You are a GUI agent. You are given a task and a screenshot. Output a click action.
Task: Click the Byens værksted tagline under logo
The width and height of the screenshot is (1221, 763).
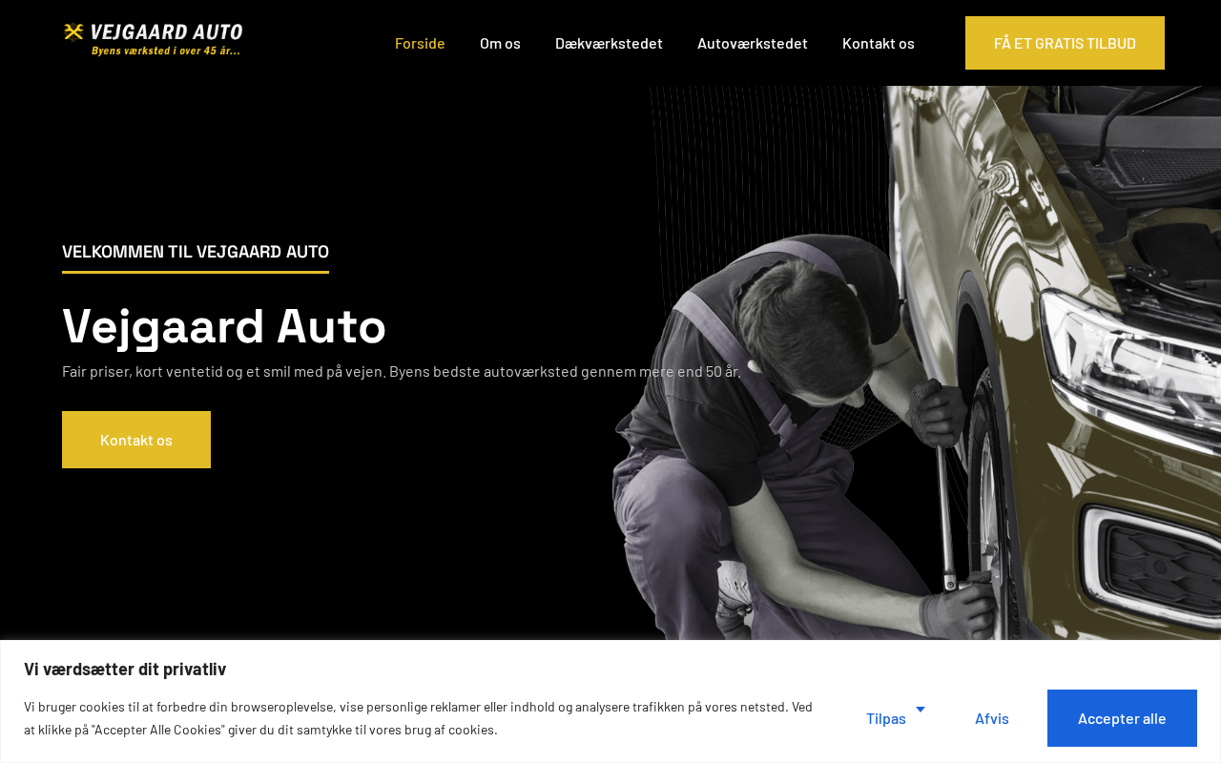point(166,51)
